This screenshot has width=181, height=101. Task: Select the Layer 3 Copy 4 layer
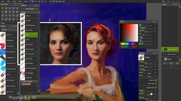pyautogui.click(x=170, y=54)
